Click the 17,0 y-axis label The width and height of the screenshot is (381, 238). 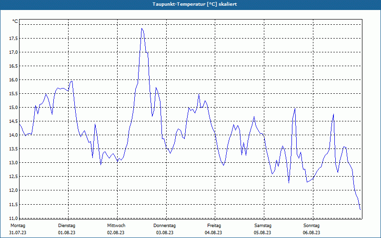[x=14, y=52]
